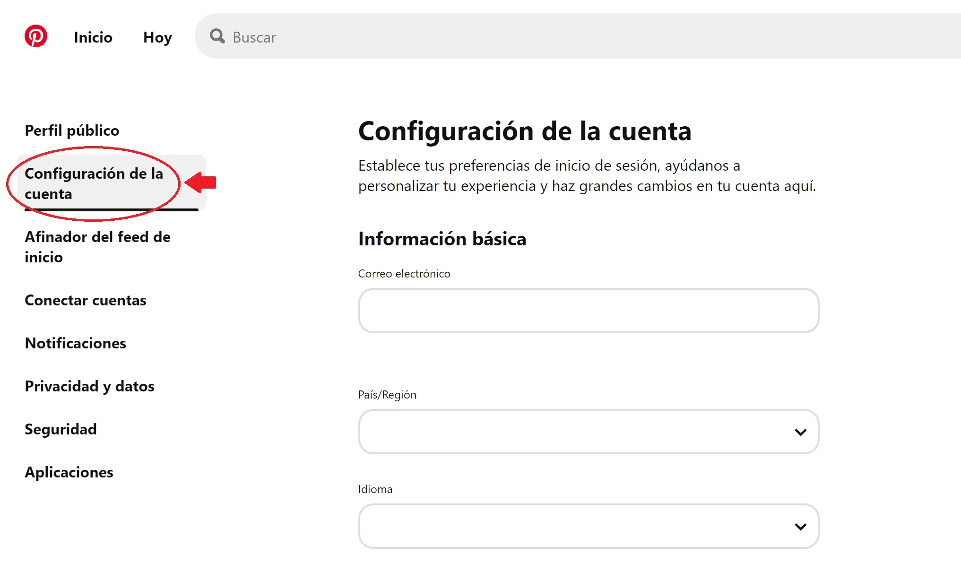Open the Hoy tab
The width and height of the screenshot is (961, 572).
click(157, 37)
